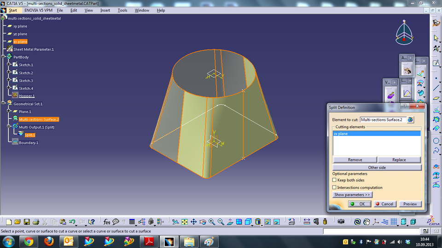Check Intersections computation option
This screenshot has height=248, width=442.
[x=335, y=187]
